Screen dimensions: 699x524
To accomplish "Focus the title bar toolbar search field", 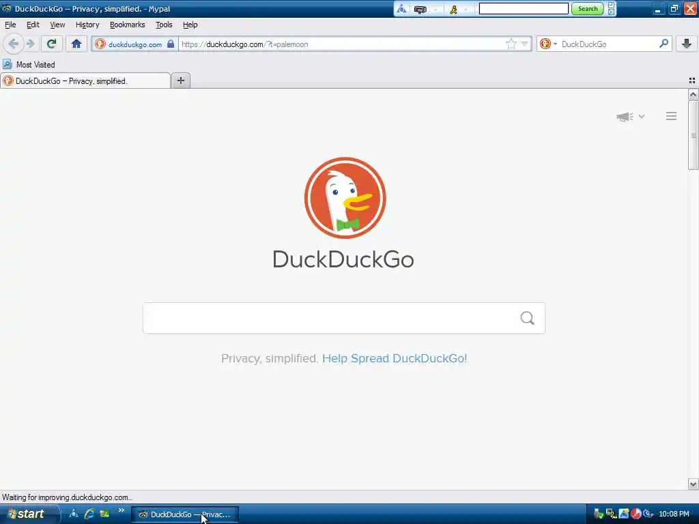I will tap(524, 8).
